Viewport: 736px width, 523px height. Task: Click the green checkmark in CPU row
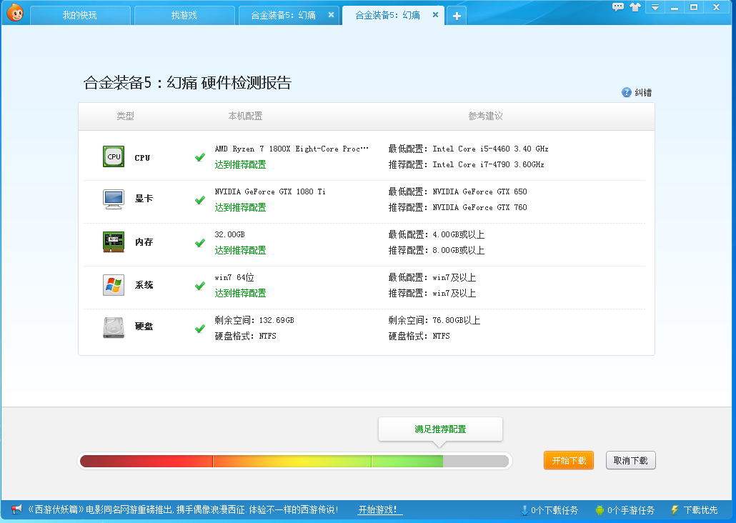coord(200,157)
